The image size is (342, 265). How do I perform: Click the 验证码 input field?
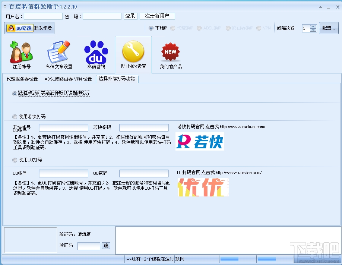pyautogui.click(x=88, y=246)
